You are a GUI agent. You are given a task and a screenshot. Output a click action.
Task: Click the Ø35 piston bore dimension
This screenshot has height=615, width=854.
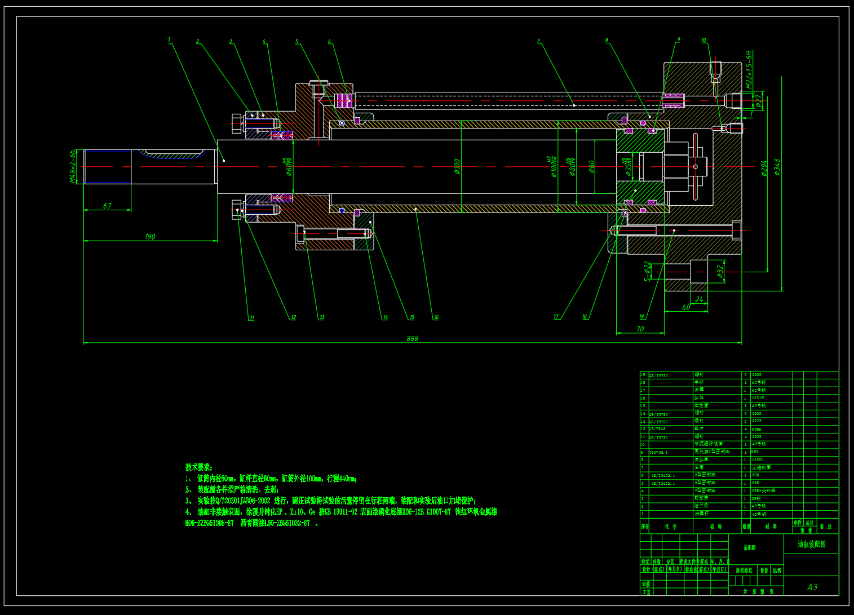[627, 166]
